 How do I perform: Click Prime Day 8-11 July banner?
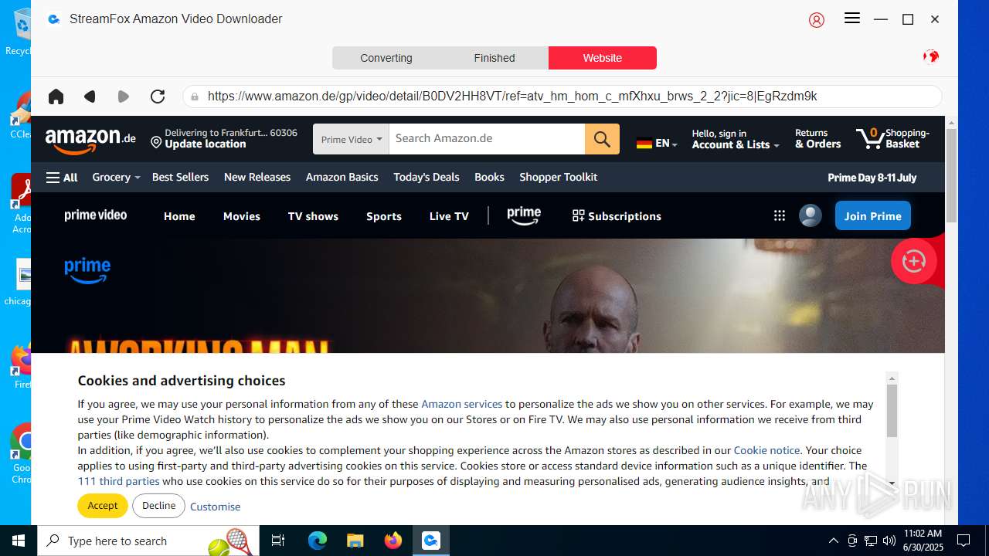pyautogui.click(x=872, y=178)
